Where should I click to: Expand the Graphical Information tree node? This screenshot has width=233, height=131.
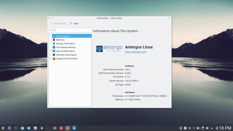pos(50,59)
